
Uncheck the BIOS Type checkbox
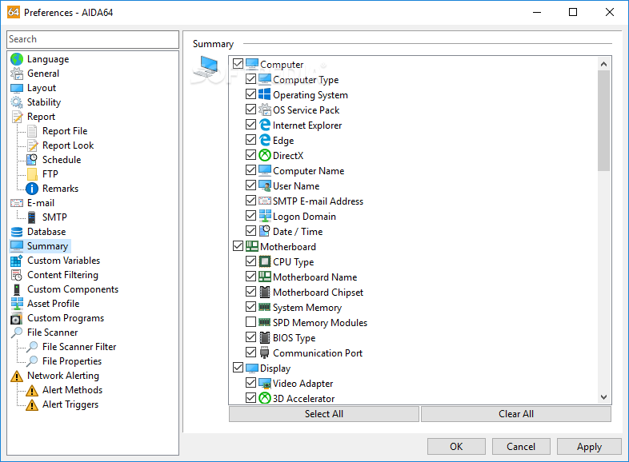pos(250,337)
